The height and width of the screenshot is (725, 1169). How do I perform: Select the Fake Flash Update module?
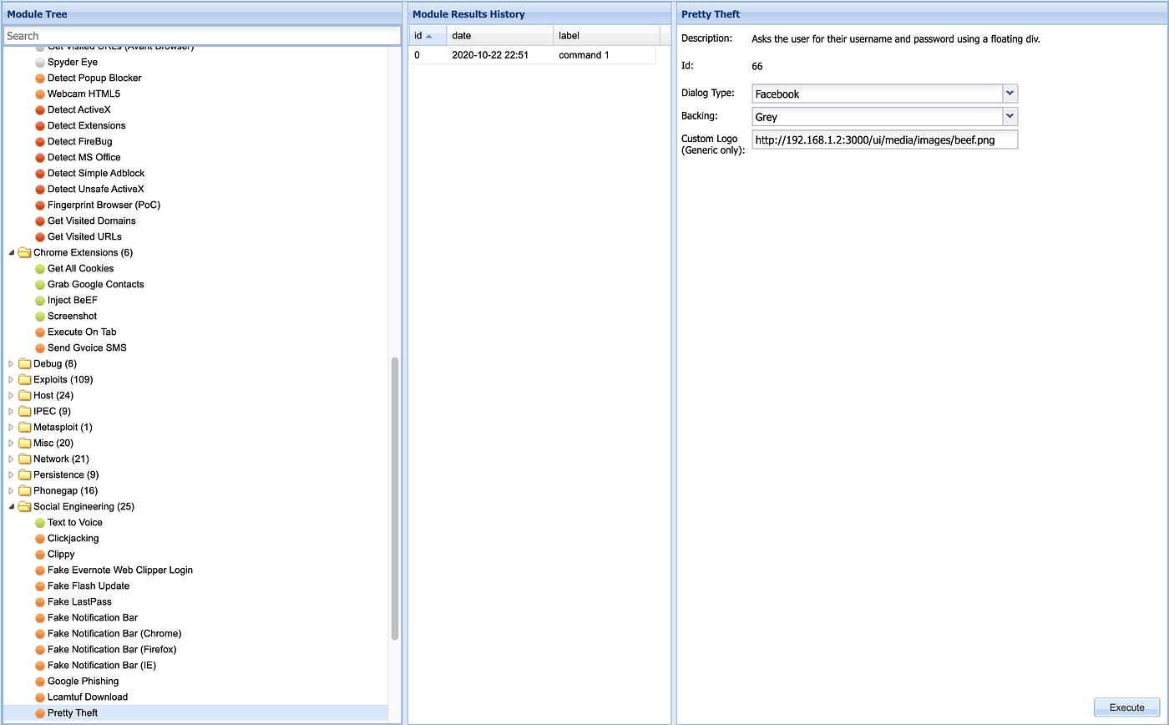point(88,586)
